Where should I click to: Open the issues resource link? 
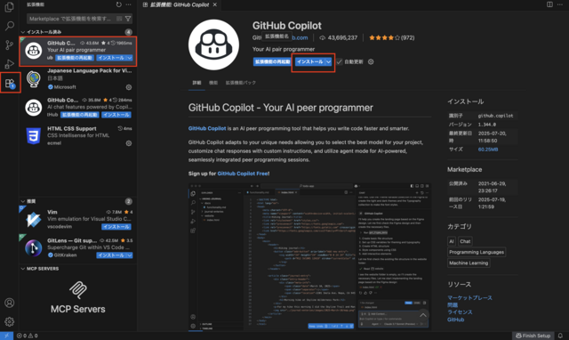(453, 304)
